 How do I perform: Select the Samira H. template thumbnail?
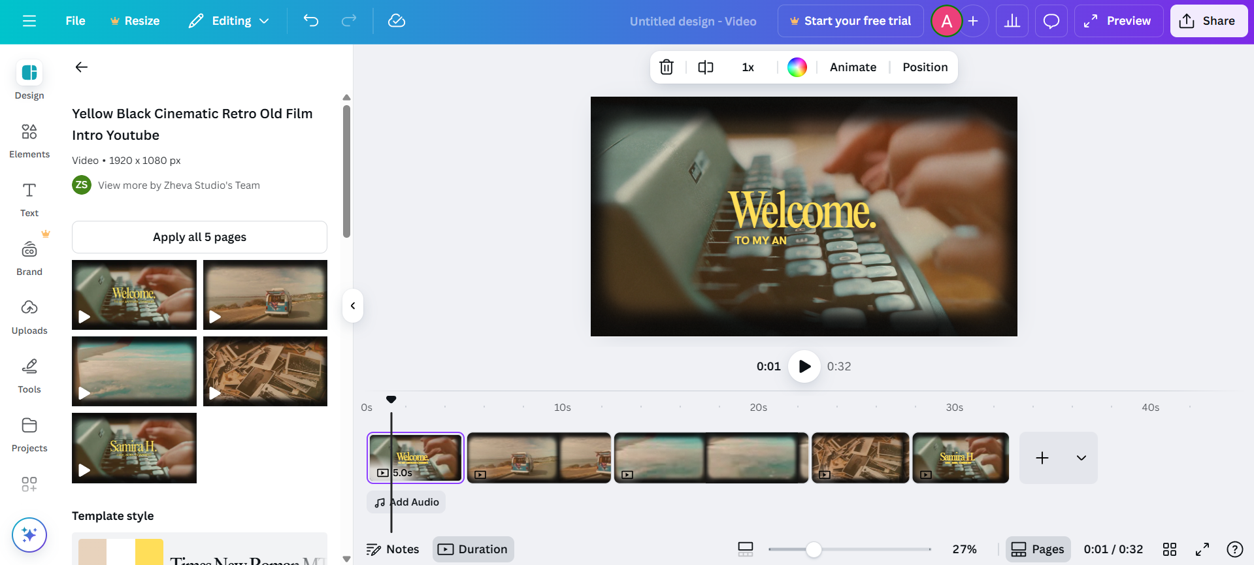point(134,448)
